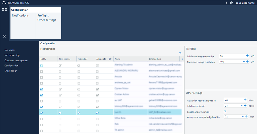The image size is (257, 134).
Task: Tick Notify for the Mihai Bota row
Action: coord(41,119)
